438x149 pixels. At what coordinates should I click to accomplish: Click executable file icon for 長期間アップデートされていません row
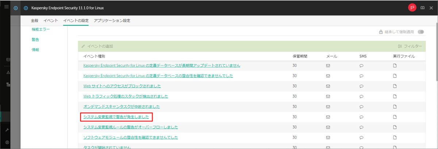coord(395,66)
